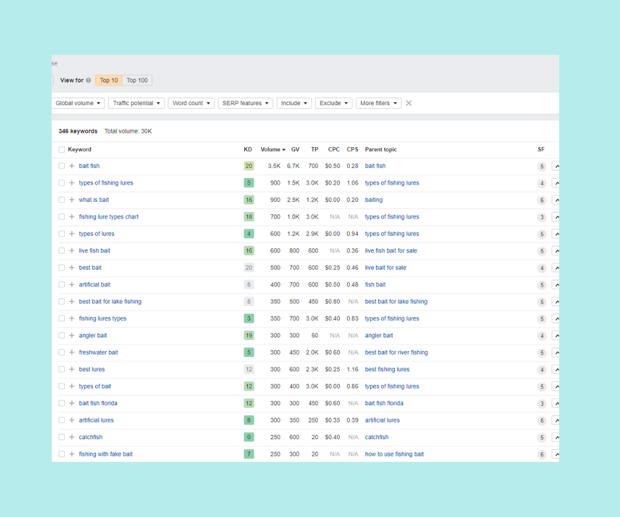Click plus icon for 'fishing lure types chart'

point(72,217)
